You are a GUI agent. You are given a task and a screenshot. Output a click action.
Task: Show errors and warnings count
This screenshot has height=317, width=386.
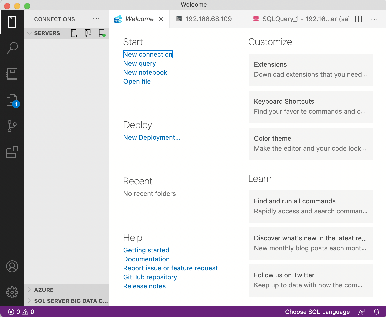pyautogui.click(x=21, y=312)
